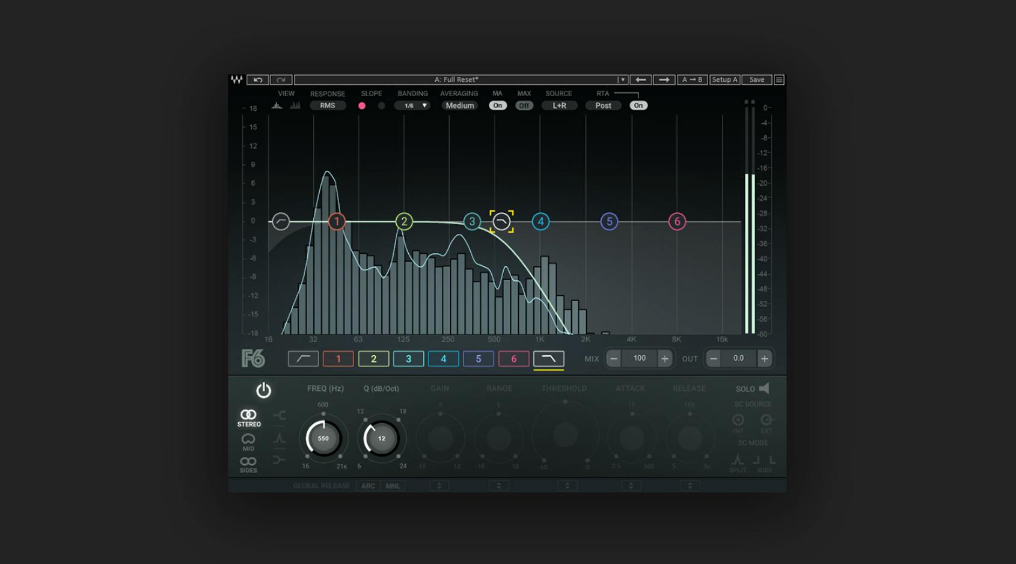Screen dimensions: 1016x564
Task: Go to previous preset arrow
Action: click(x=641, y=79)
